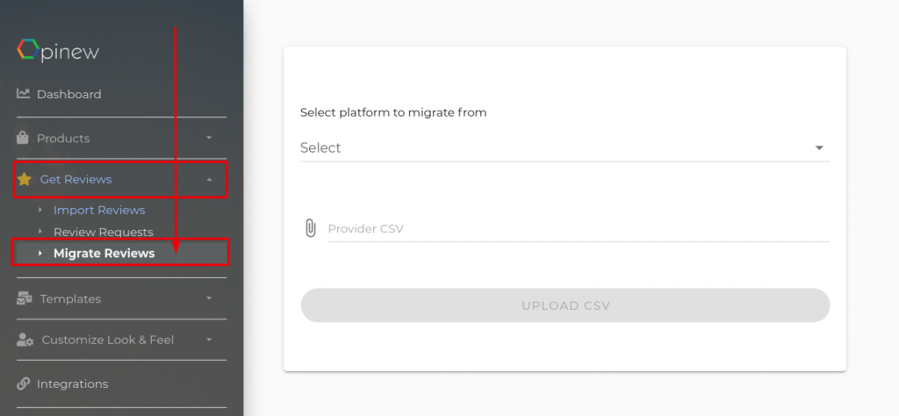Open Review Requests submenu item
The width and height of the screenshot is (899, 416).
point(104,232)
